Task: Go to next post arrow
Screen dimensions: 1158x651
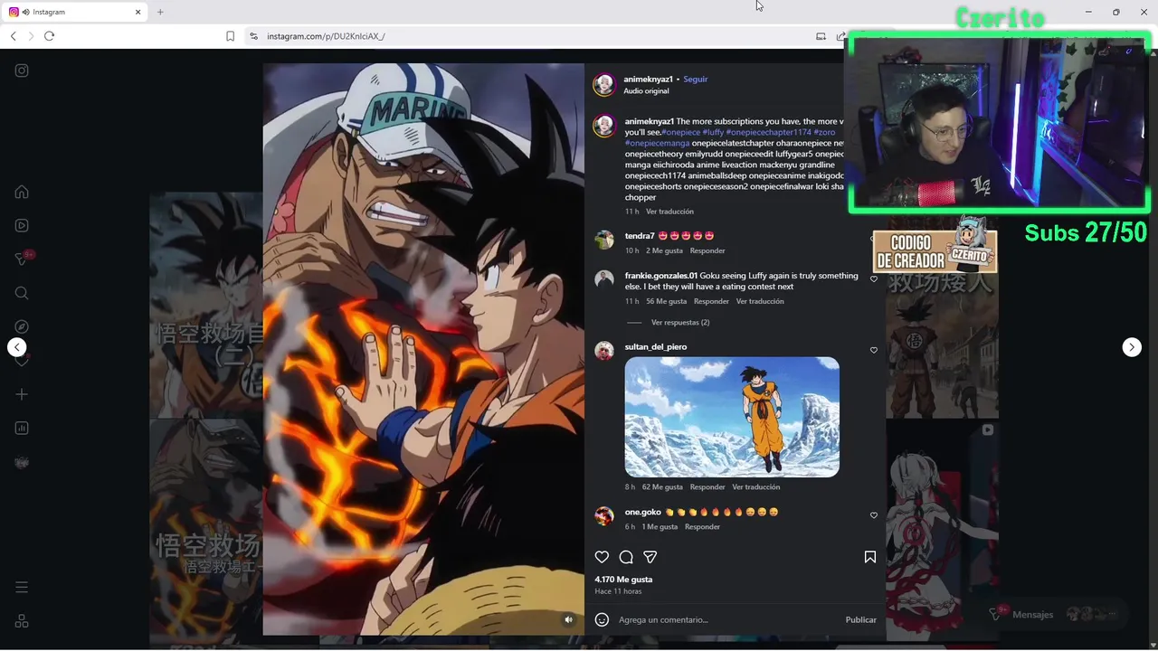Action: [1132, 347]
